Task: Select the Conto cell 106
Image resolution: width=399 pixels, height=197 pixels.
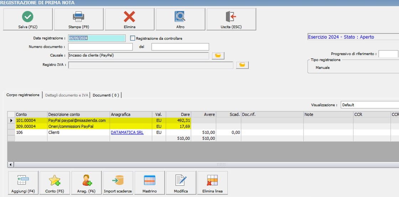Action: (x=31, y=133)
